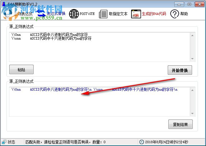Click the blue swap arrows icon
This screenshot has height=146, width=206.
pos(41,14)
